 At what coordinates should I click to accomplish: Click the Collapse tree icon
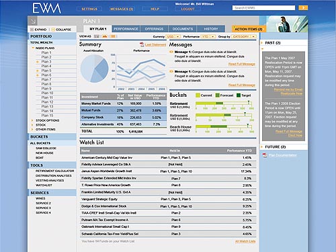tap(53, 30)
